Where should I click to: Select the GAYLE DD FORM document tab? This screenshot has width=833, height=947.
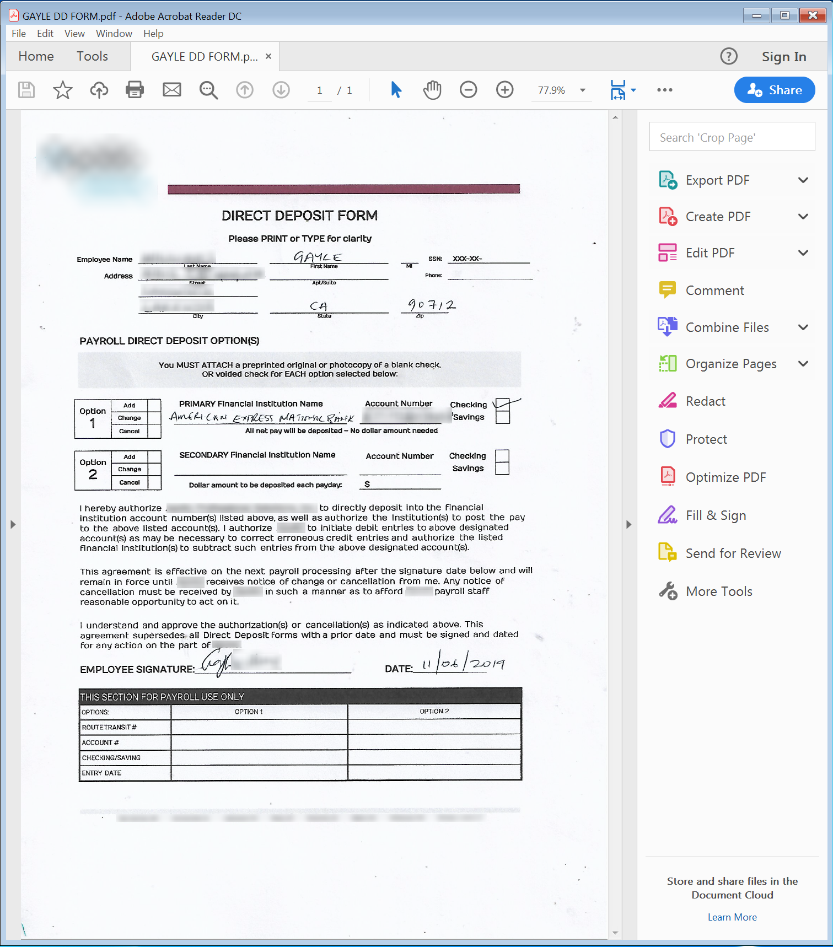[205, 57]
